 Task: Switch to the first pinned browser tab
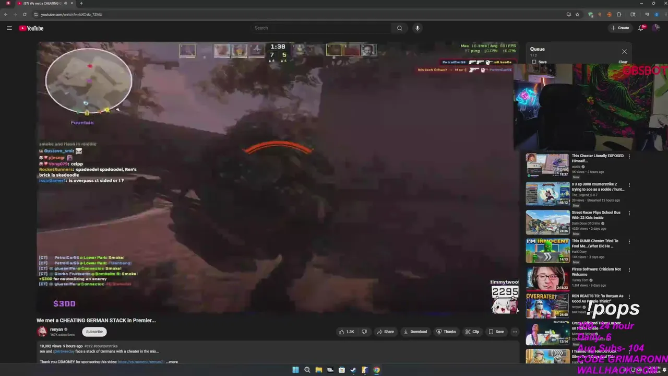[8, 4]
